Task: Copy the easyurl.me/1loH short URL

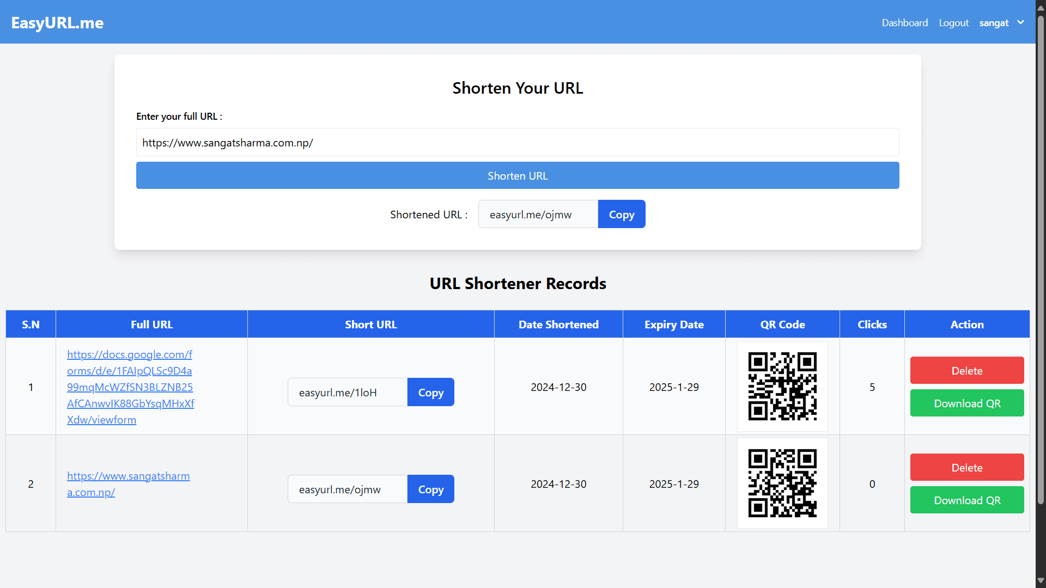Action: pos(430,392)
